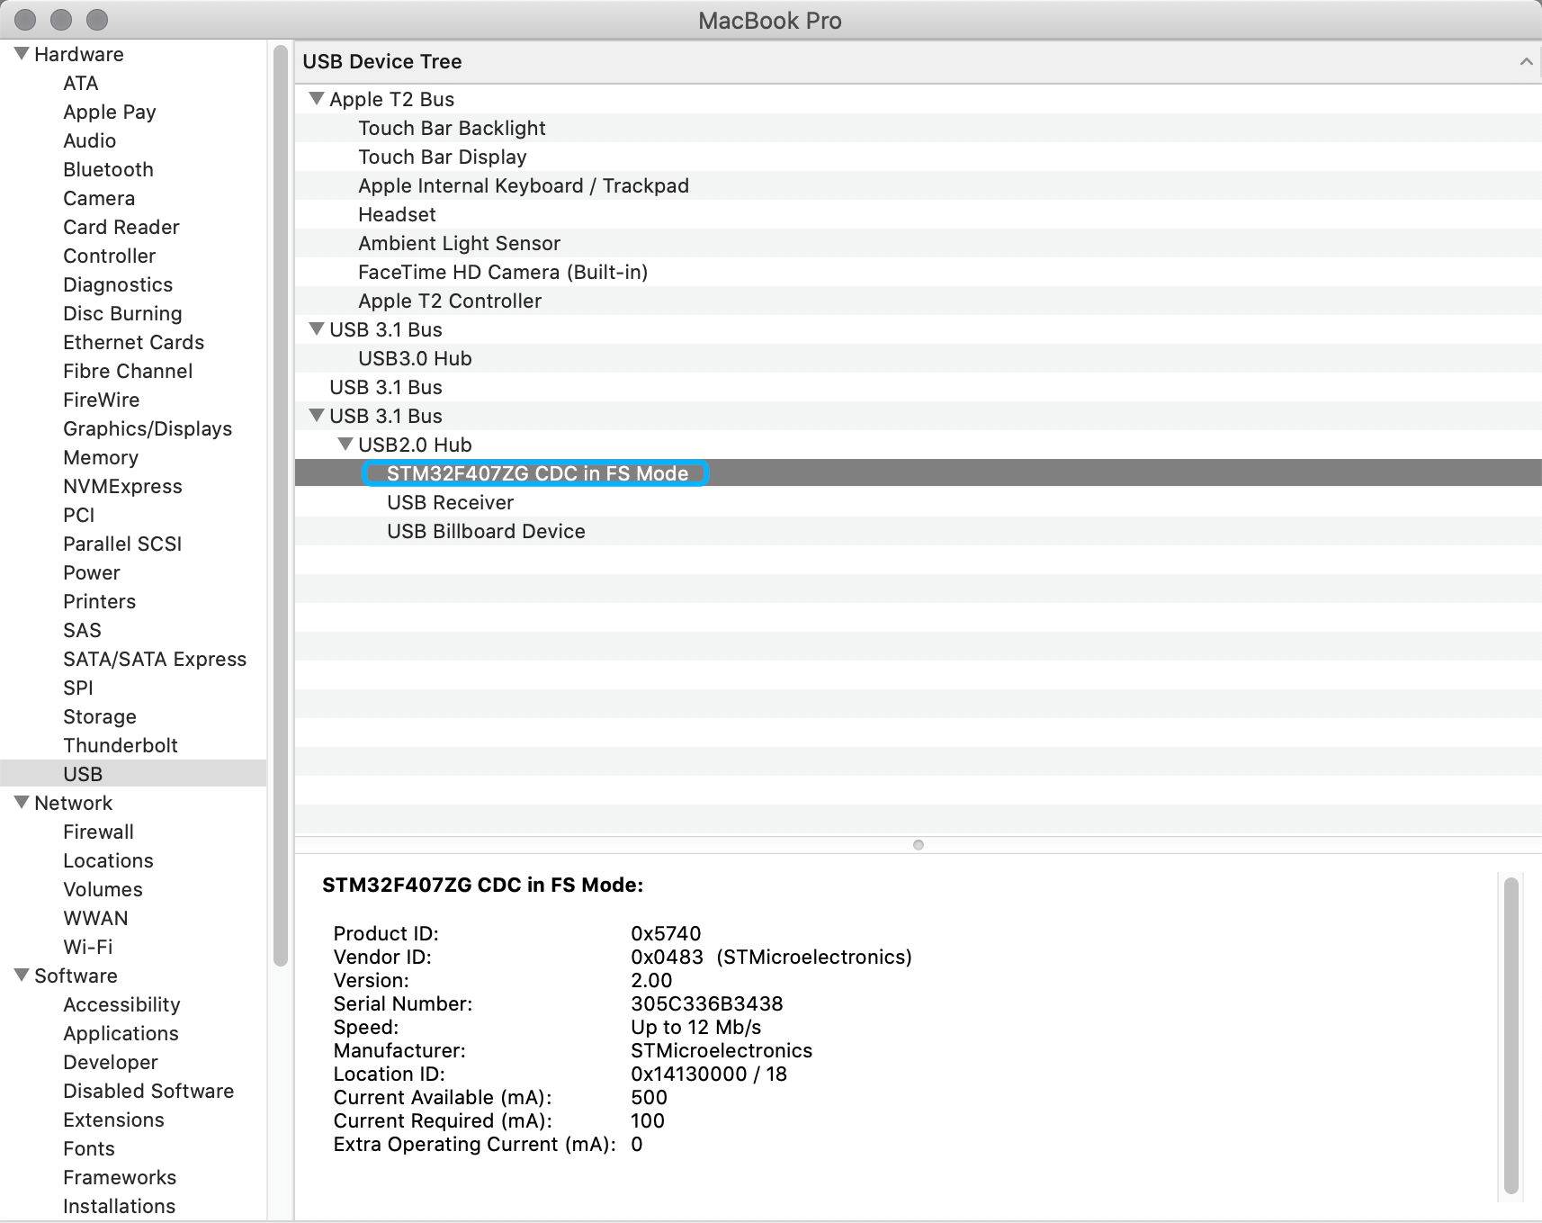The image size is (1542, 1223).
Task: Select Parallel SCSI in the sidebar
Action: tap(122, 544)
